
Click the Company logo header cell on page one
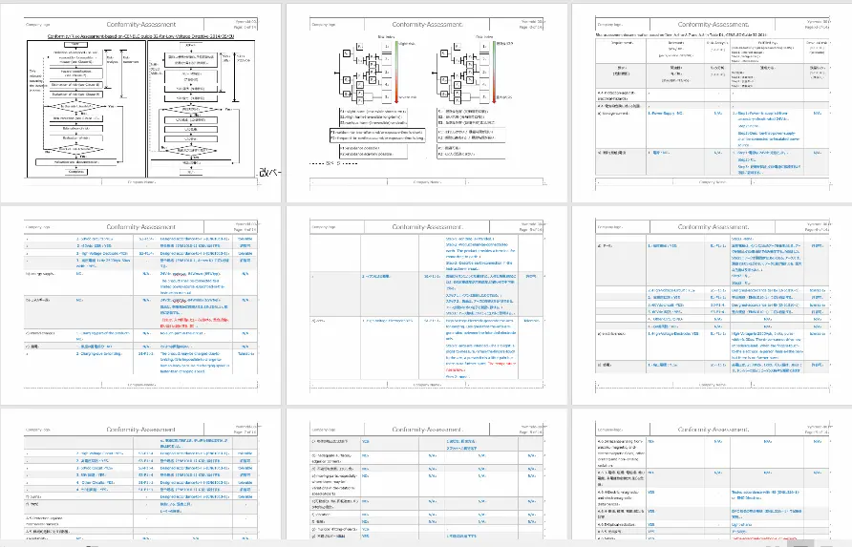(x=40, y=24)
